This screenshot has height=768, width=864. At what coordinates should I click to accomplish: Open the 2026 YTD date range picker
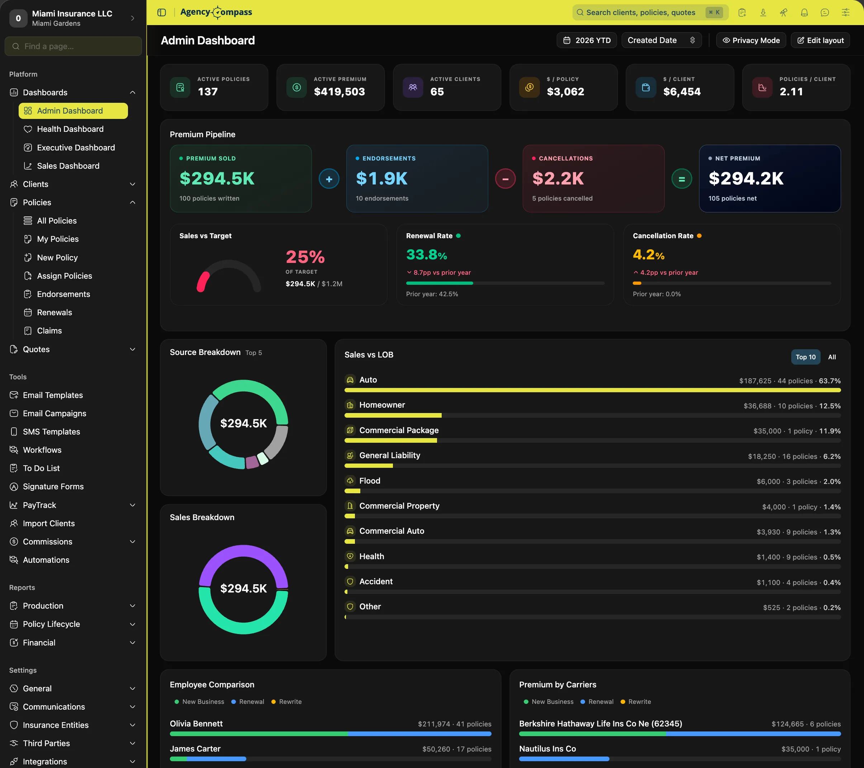pos(587,40)
